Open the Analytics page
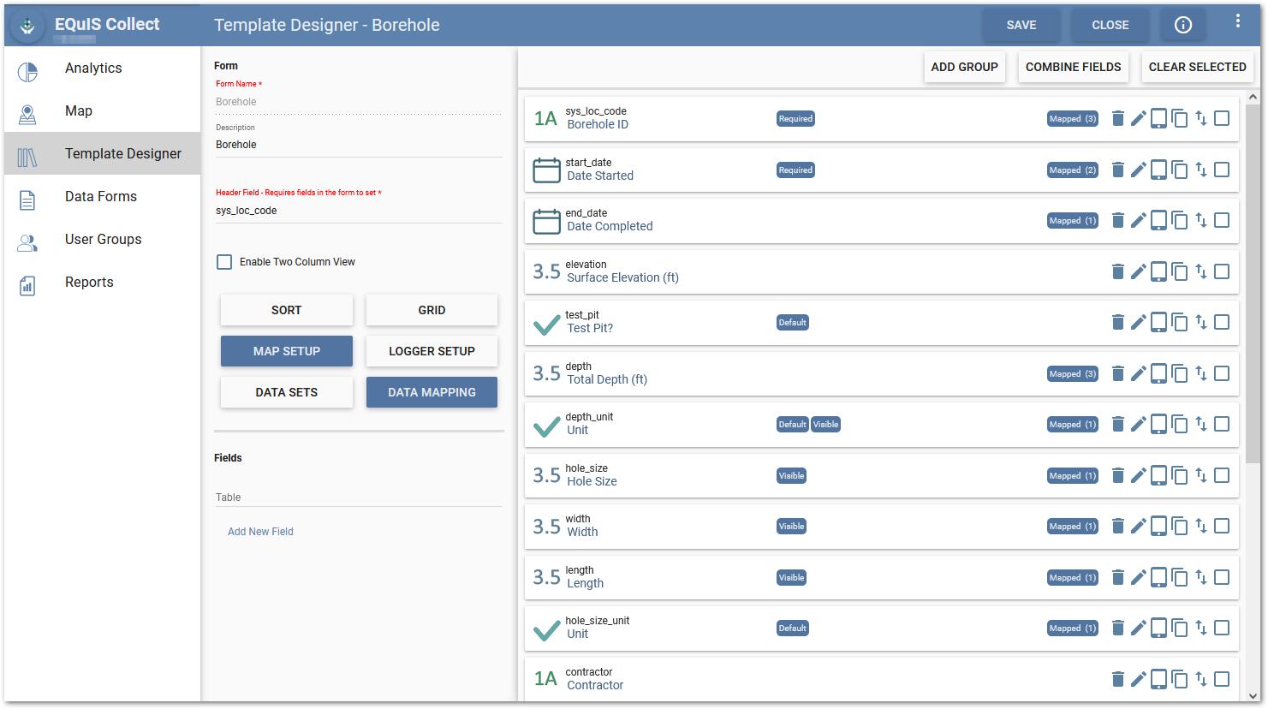1268x709 pixels. tap(102, 69)
